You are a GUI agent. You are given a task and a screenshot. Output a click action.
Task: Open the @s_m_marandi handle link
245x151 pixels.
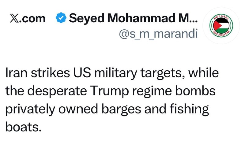[x=158, y=34]
